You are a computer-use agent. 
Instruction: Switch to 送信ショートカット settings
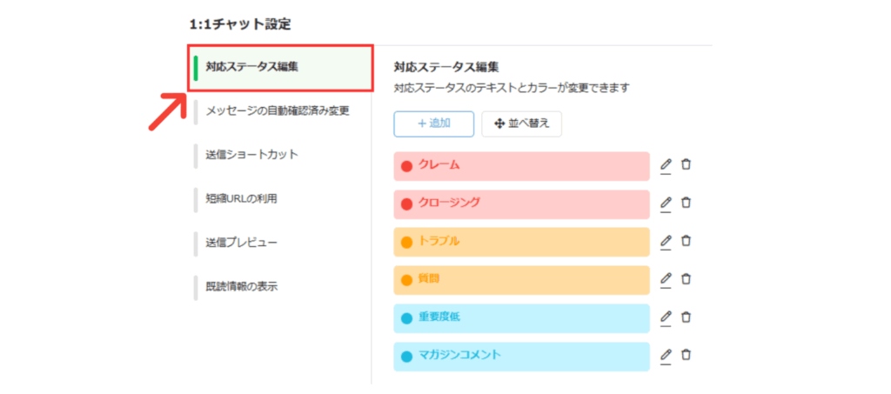[251, 155]
